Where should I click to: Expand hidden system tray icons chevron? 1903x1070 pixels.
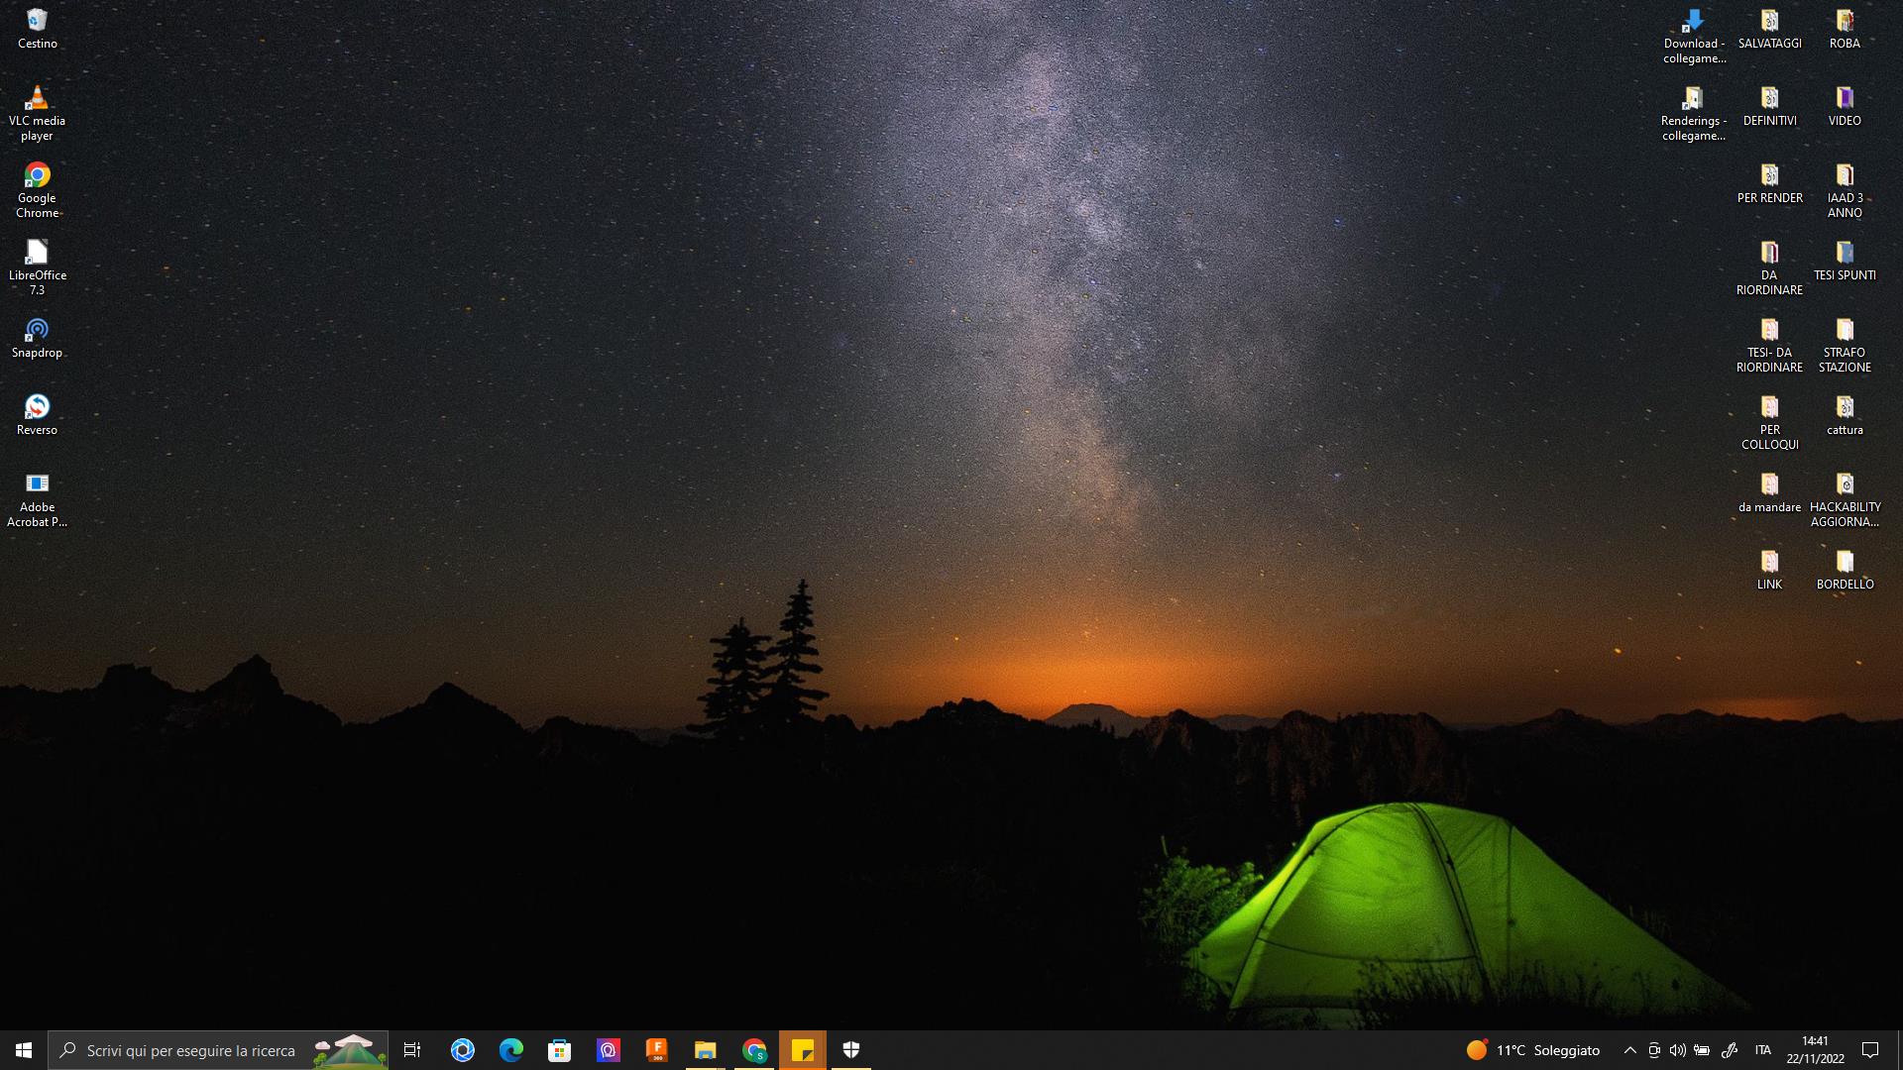[1629, 1050]
